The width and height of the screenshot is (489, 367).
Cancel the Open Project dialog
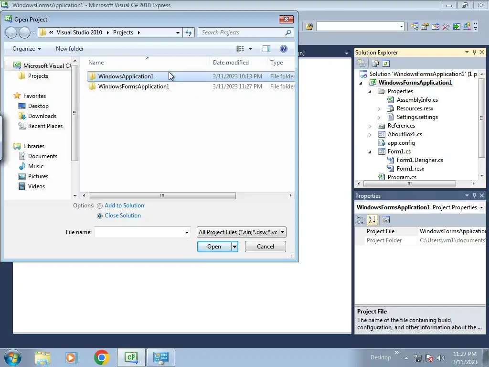[266, 247]
